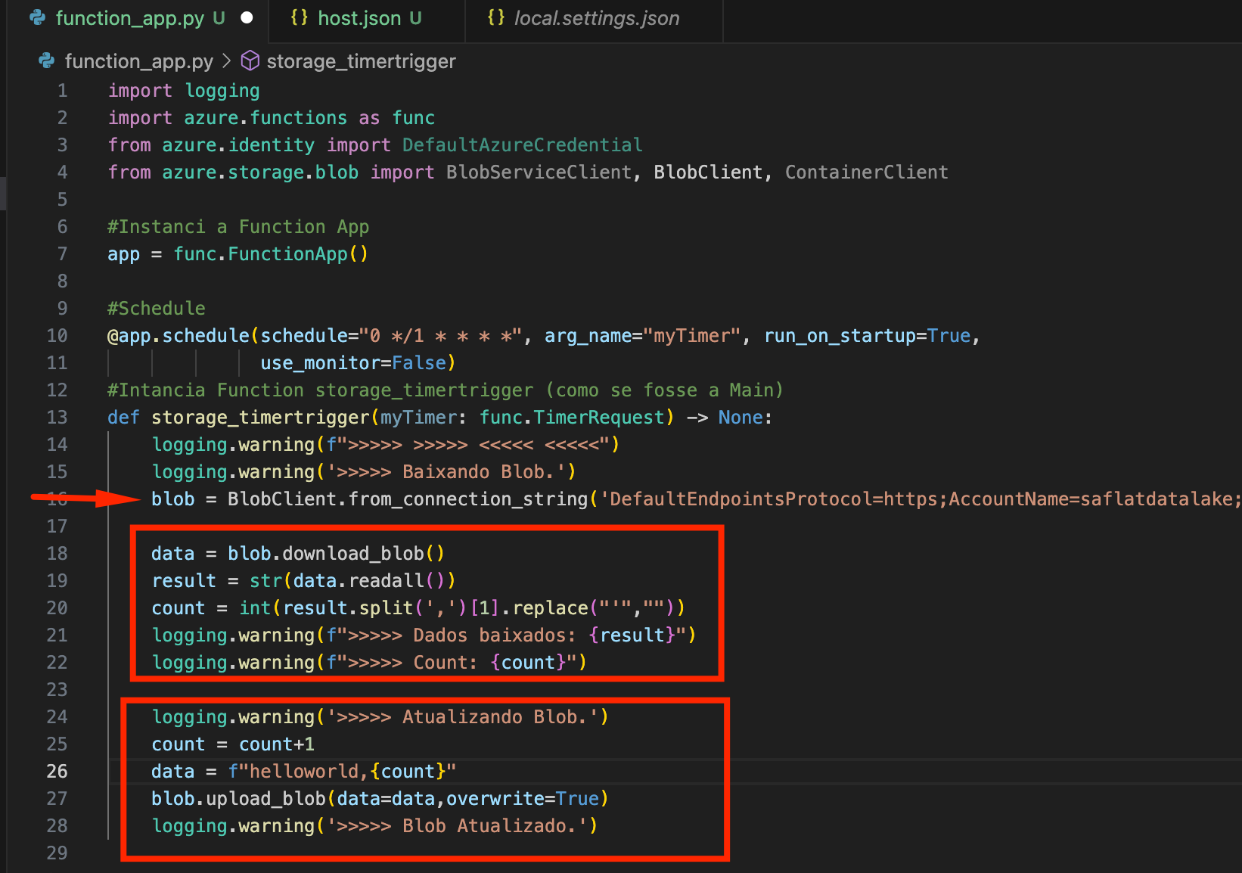Open the local.settings.json tab
Image resolution: width=1242 pixels, height=873 pixels.
point(596,18)
